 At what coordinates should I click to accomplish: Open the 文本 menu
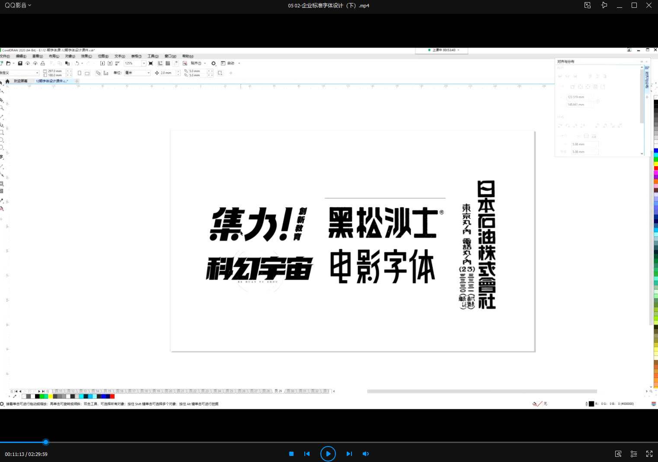coord(119,56)
